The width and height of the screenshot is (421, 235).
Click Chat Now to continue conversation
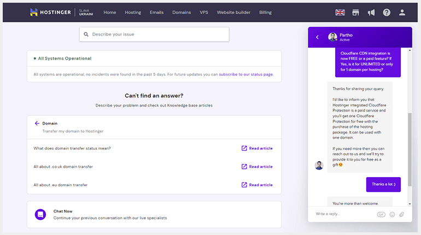[x=154, y=215]
